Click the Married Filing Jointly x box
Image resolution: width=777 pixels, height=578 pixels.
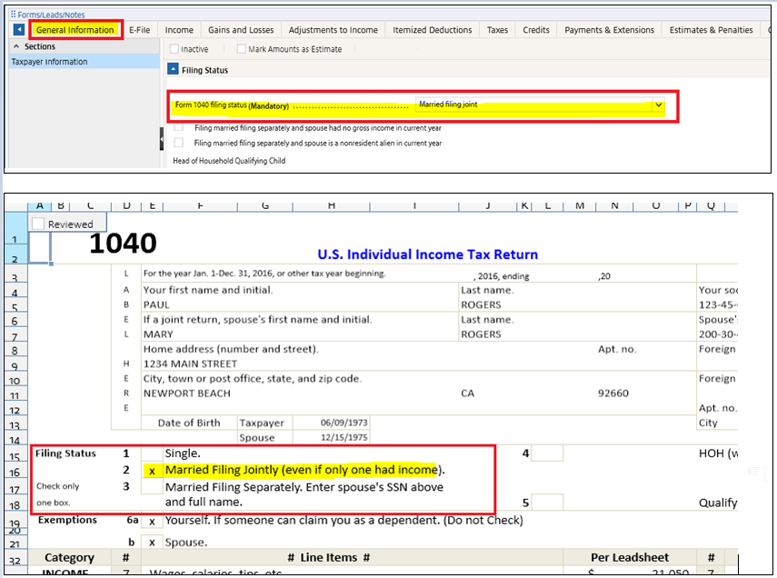152,471
